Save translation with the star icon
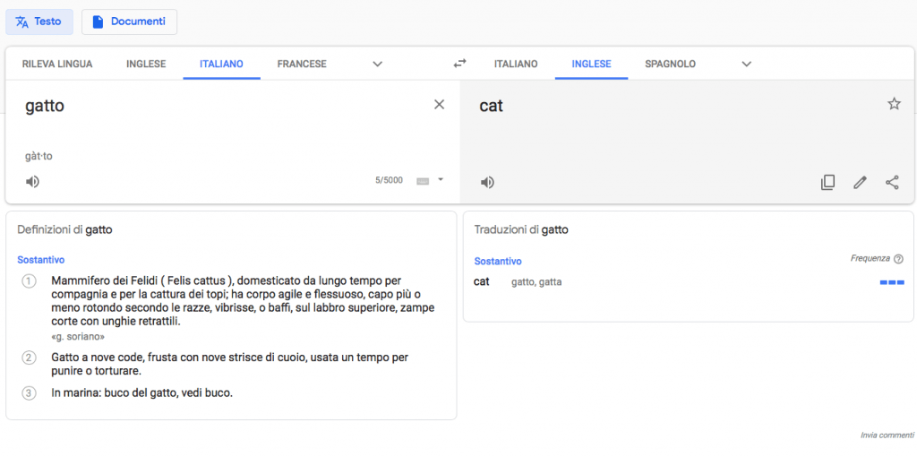This screenshot has height=457, width=917. pyautogui.click(x=895, y=104)
